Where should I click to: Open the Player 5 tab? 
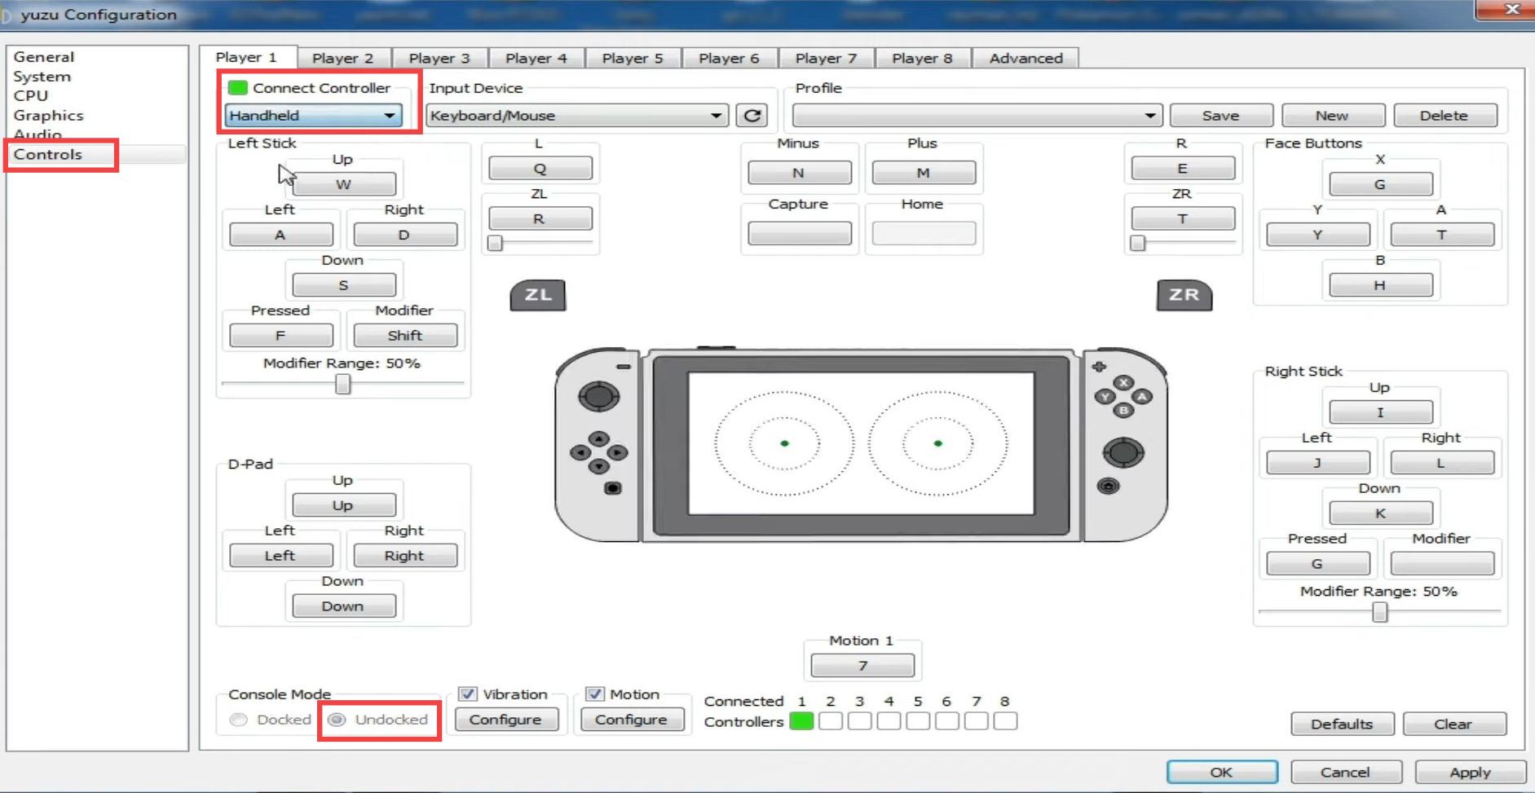tap(633, 58)
